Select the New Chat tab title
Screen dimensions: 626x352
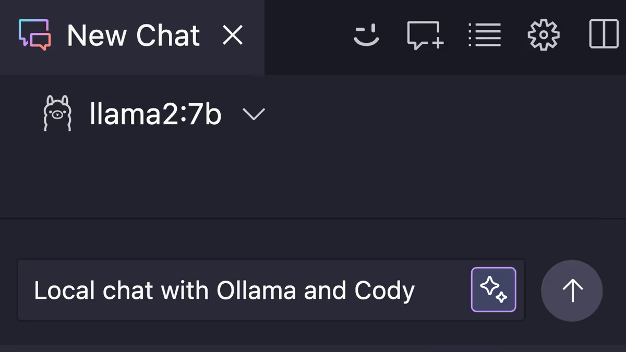[133, 35]
